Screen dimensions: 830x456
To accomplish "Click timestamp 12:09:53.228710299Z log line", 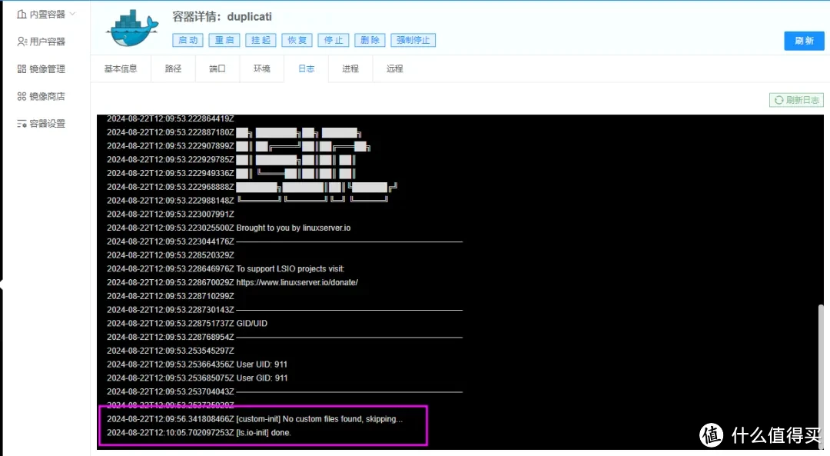I will (x=171, y=296).
